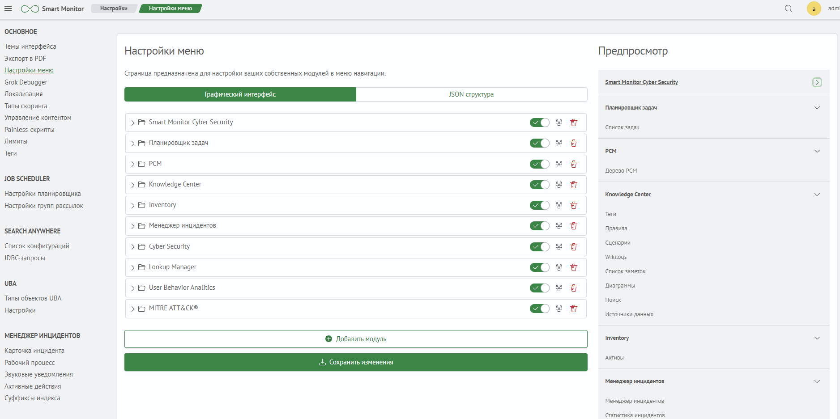Image resolution: width=840 pixels, height=419 pixels.
Task: Open JDBC-запросы in sidebar
Action: coord(25,258)
